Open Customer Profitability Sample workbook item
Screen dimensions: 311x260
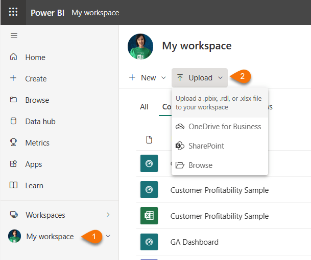click(x=220, y=216)
